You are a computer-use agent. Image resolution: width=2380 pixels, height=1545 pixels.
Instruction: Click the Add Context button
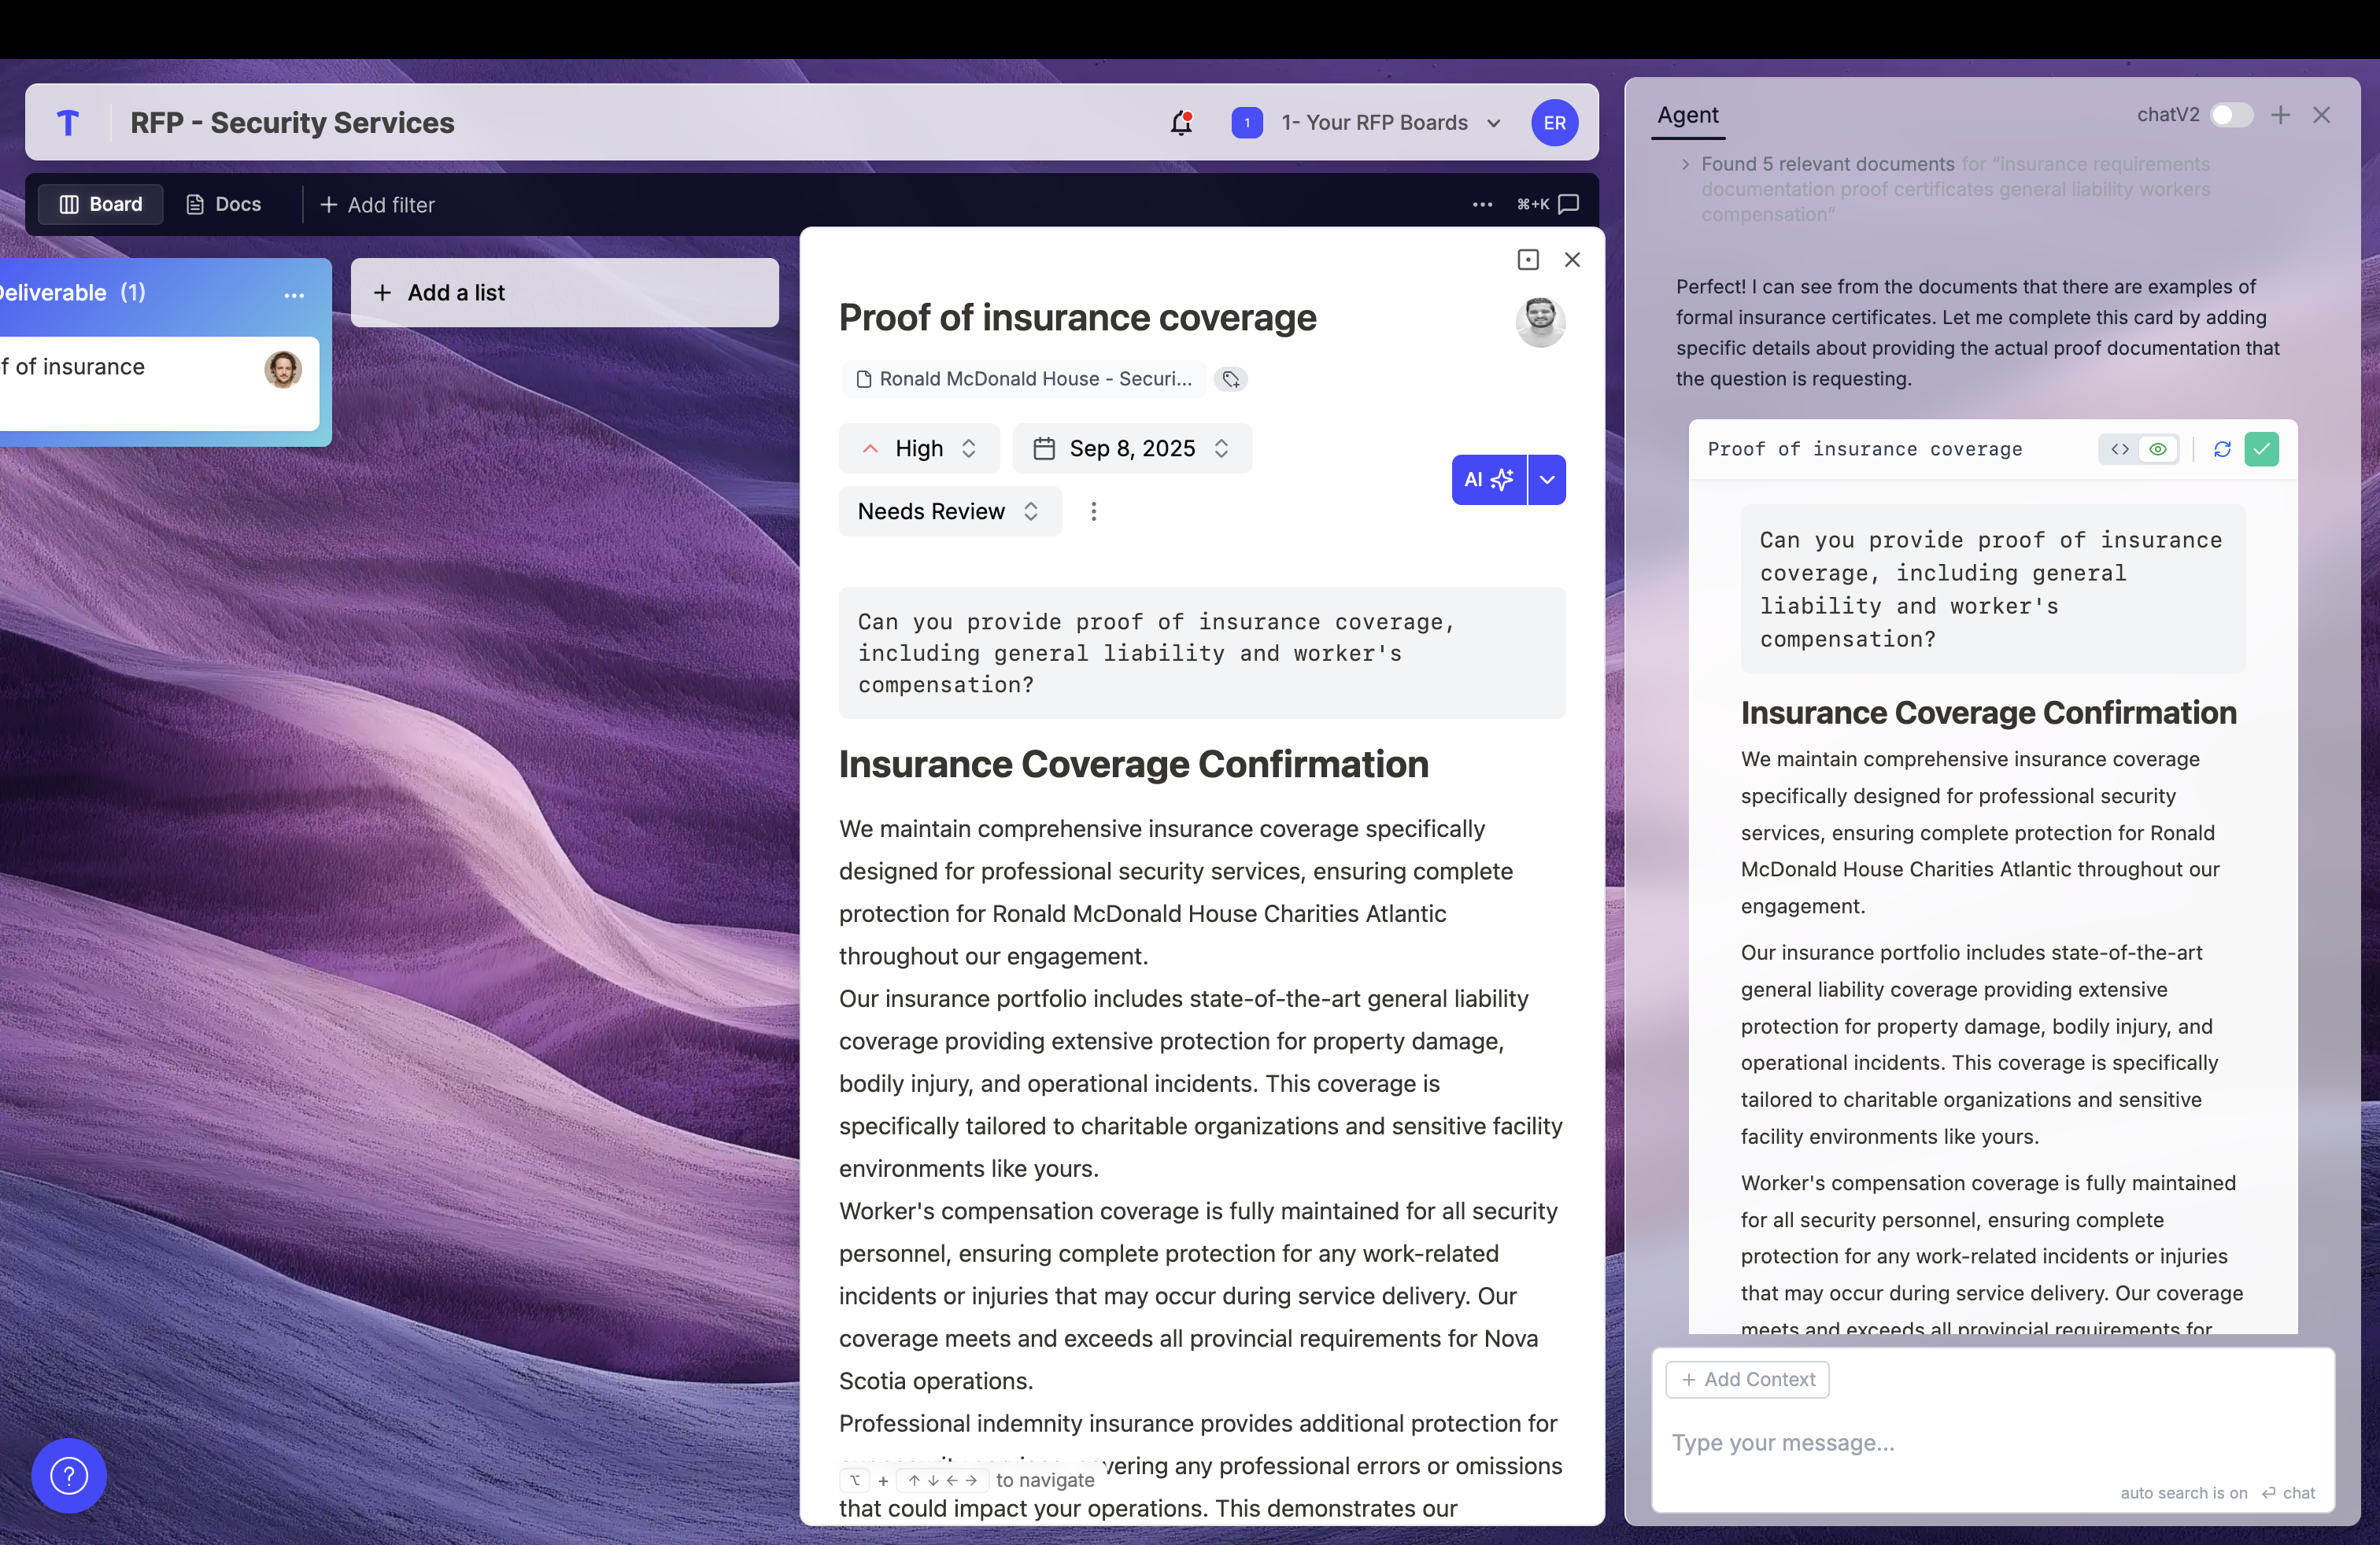tap(1747, 1379)
